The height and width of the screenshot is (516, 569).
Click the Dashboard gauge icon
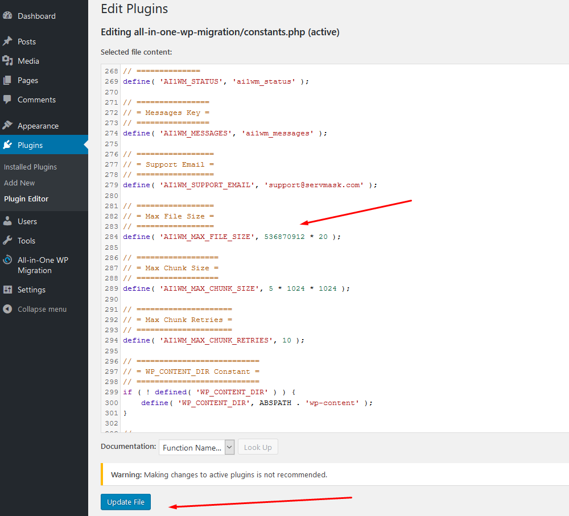tap(7, 16)
